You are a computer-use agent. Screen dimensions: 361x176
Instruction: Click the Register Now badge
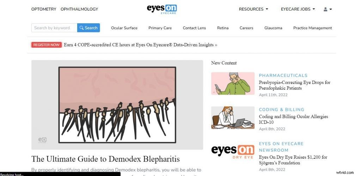[x=46, y=45]
